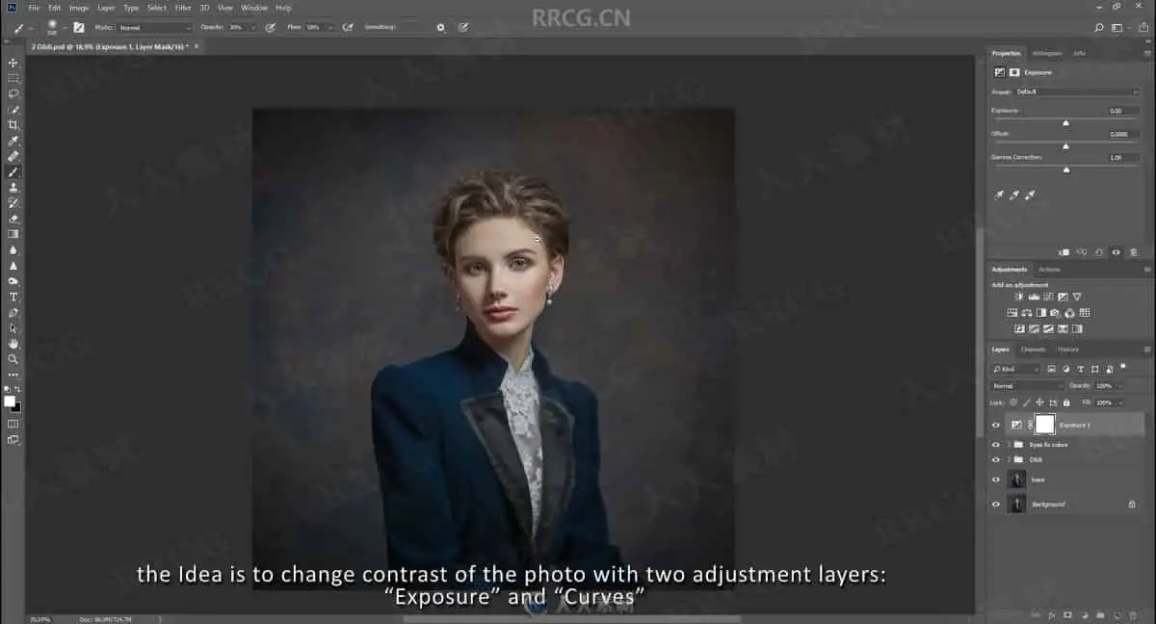Select the Hand tool
The width and height of the screenshot is (1156, 624).
(13, 343)
